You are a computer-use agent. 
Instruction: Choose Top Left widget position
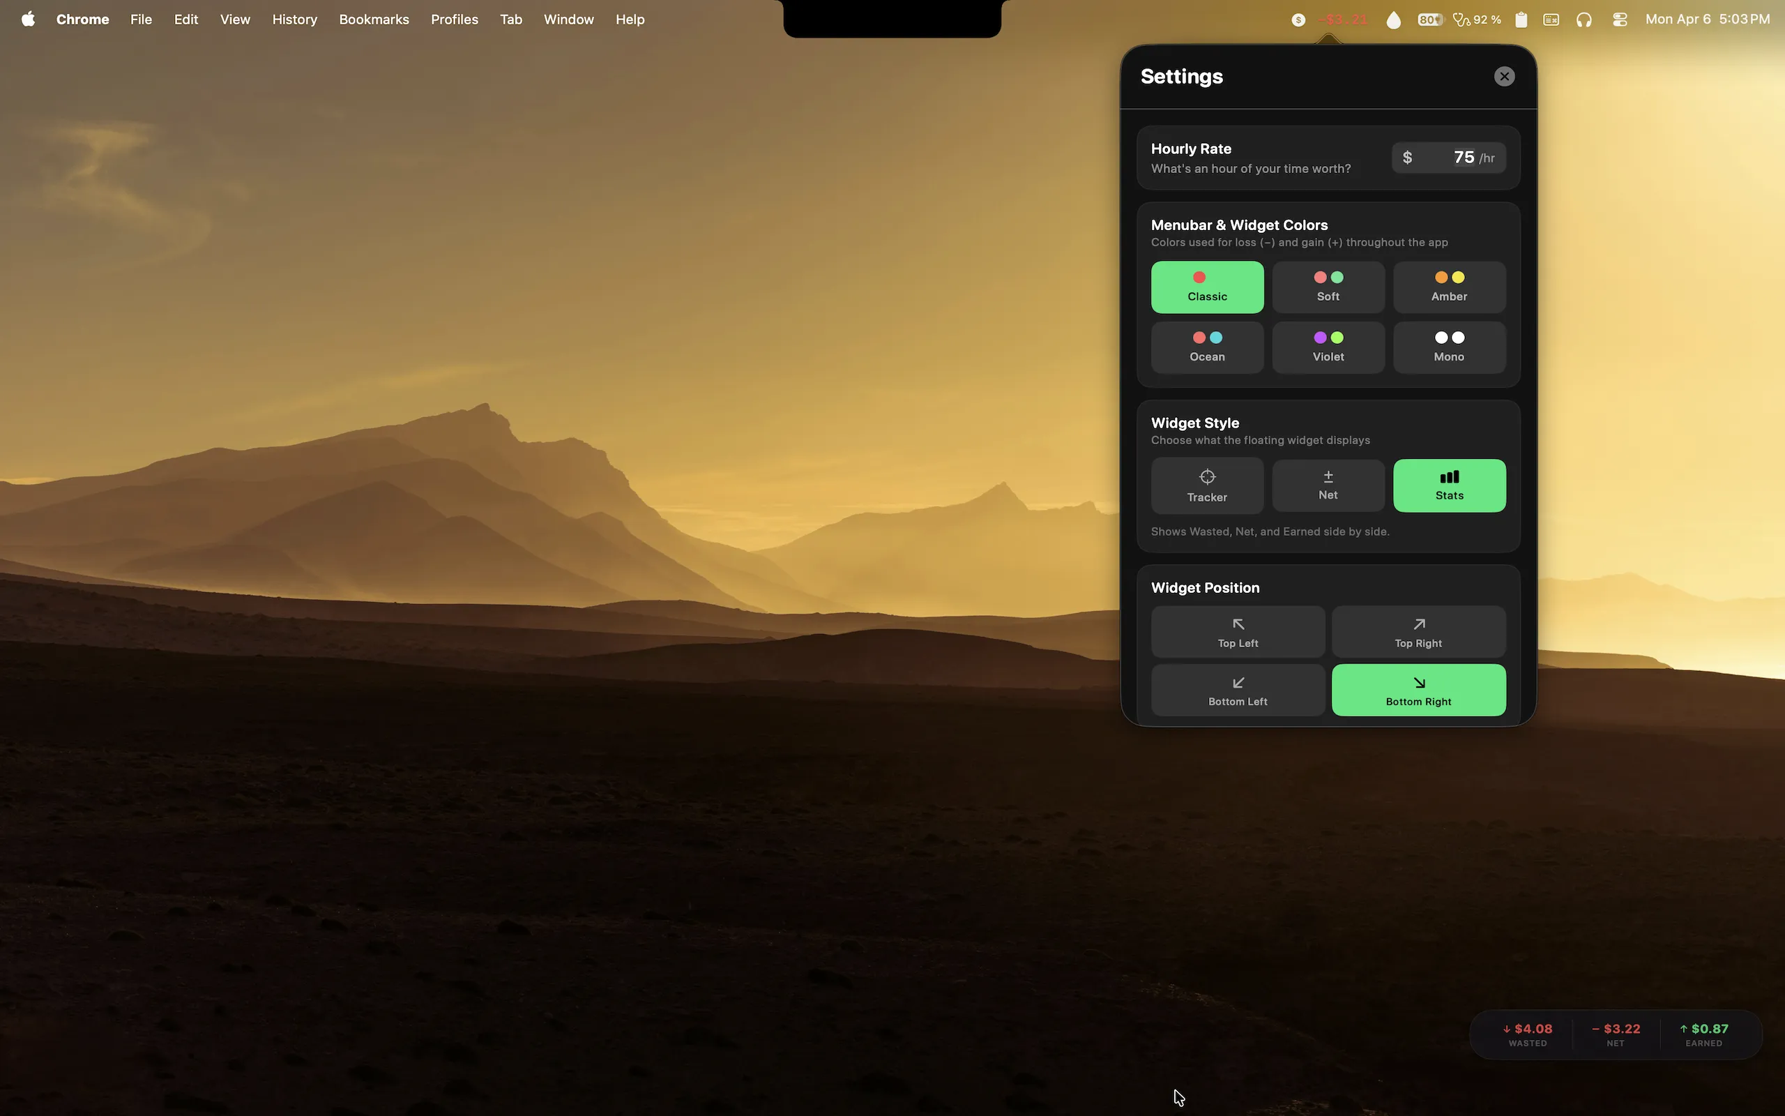coord(1237,632)
